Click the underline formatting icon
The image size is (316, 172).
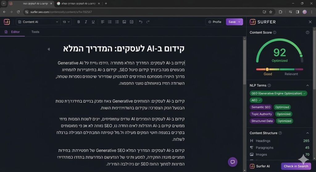[93, 22]
